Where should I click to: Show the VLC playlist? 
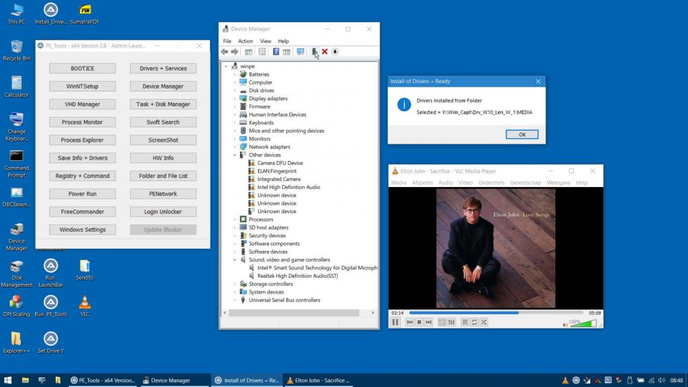click(x=465, y=322)
